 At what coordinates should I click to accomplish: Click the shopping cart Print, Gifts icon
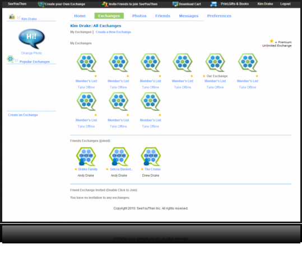tap(213, 4)
